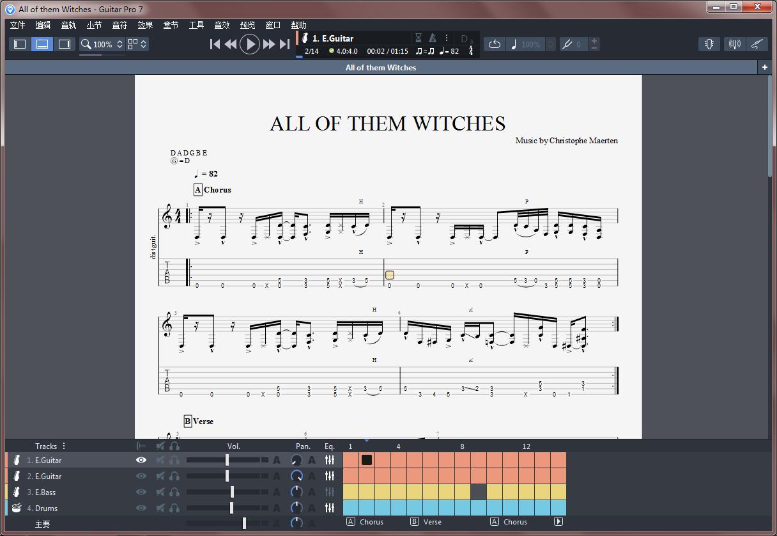
Task: Adjust the master 主要 volume slider
Action: tap(244, 523)
